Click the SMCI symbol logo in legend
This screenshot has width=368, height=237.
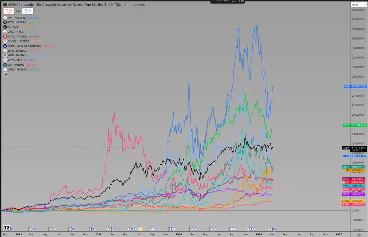5,50
